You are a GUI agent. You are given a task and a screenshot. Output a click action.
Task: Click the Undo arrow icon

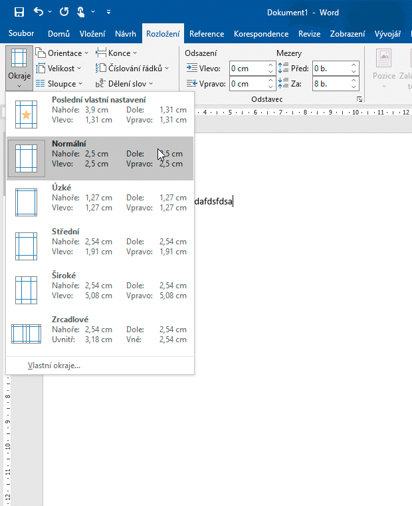click(x=39, y=12)
